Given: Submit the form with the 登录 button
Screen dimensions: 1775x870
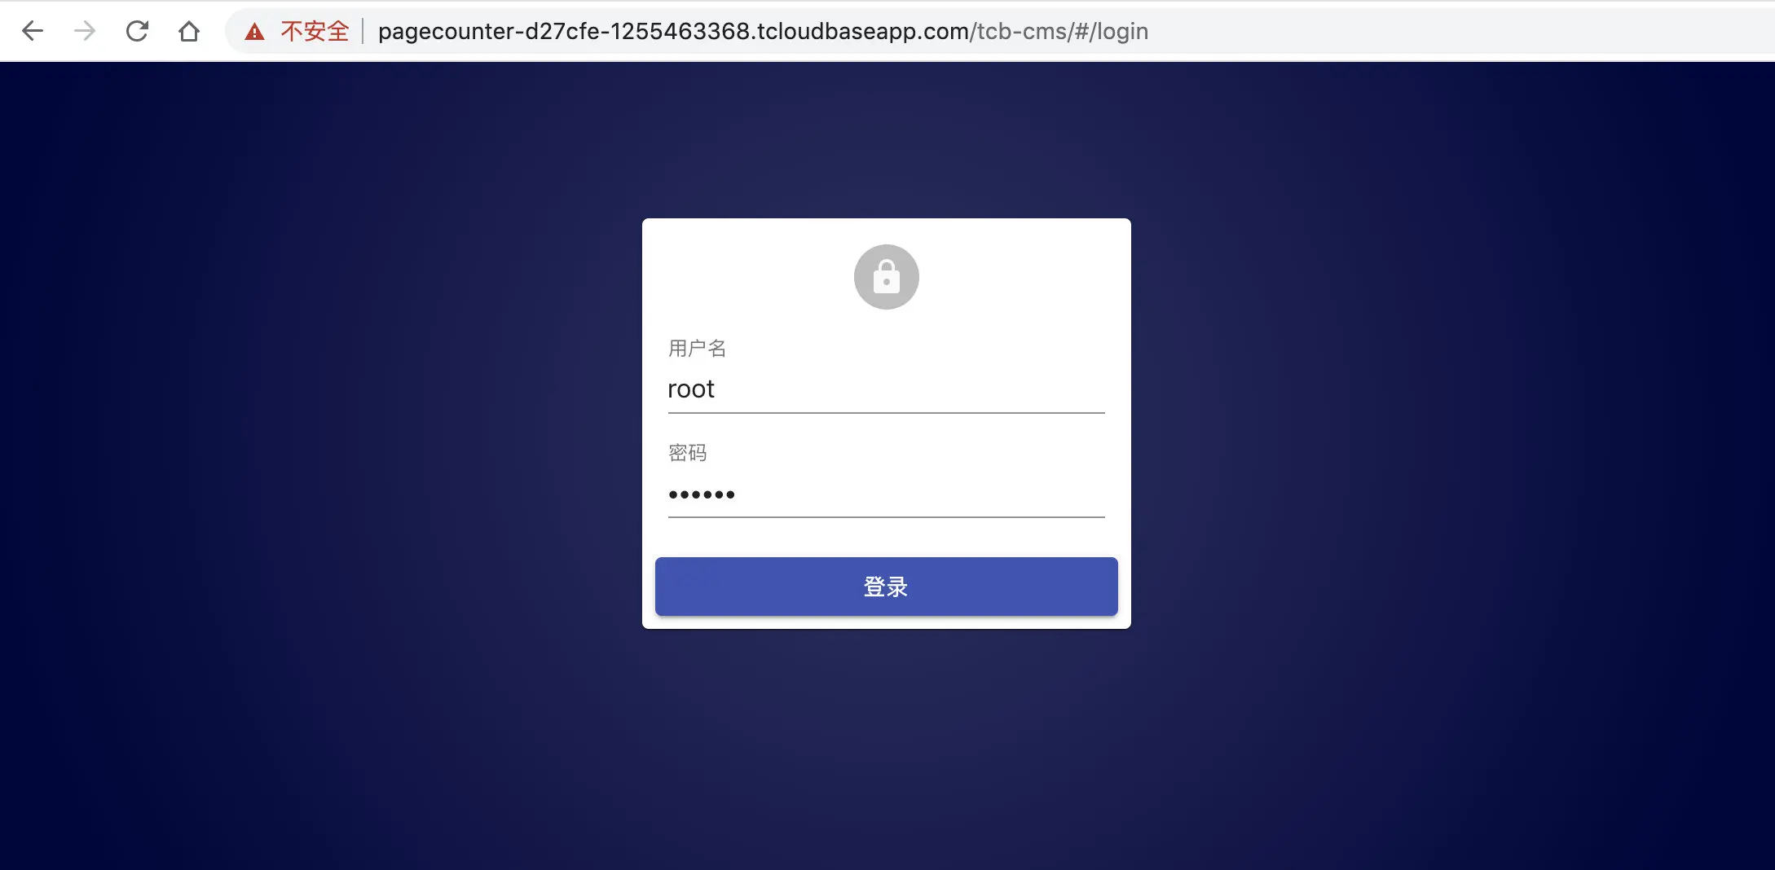Looking at the screenshot, I should 887,587.
